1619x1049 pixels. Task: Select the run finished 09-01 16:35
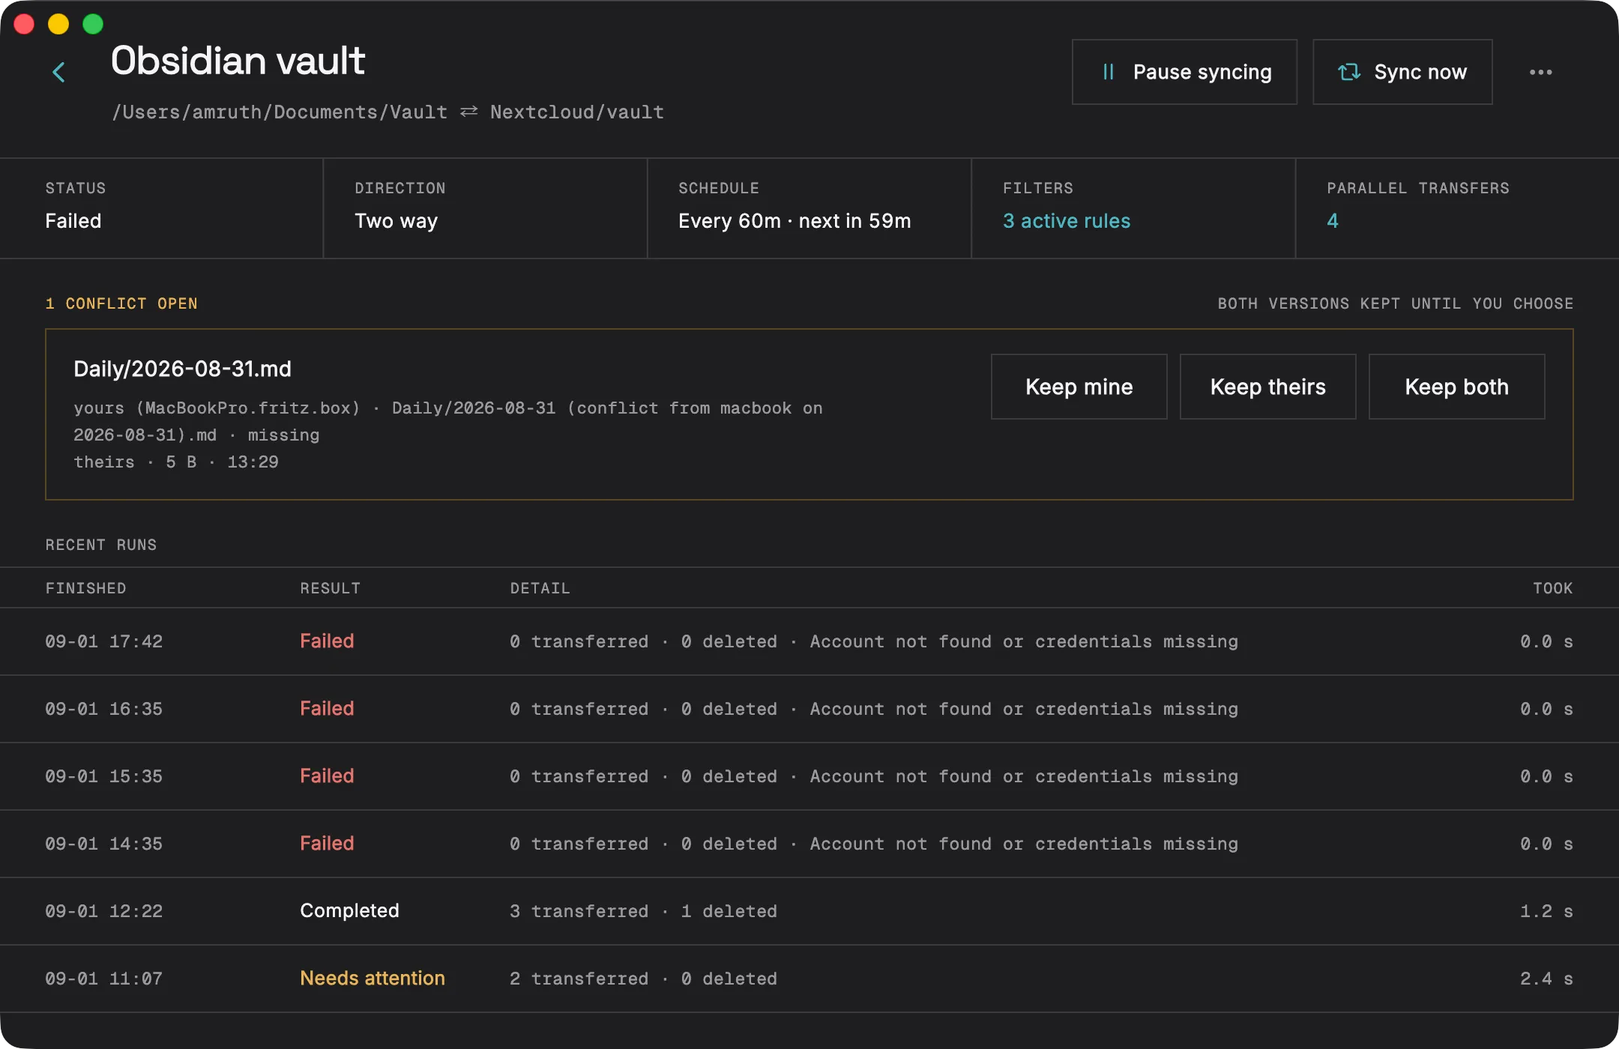coord(809,709)
